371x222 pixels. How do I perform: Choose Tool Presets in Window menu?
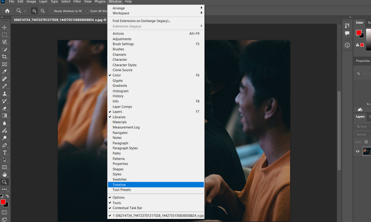point(156,190)
